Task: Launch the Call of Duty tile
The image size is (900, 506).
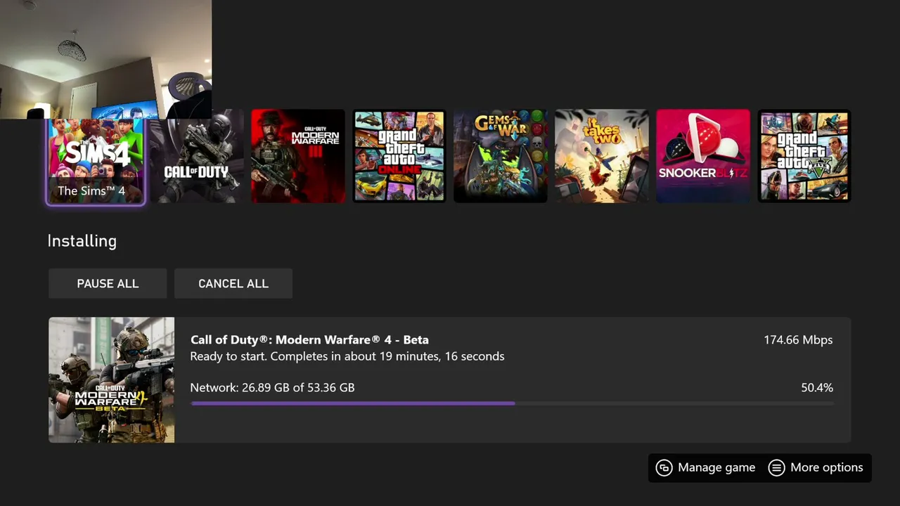Action: coord(196,156)
